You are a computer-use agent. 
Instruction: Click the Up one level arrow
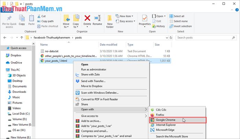point(22,38)
